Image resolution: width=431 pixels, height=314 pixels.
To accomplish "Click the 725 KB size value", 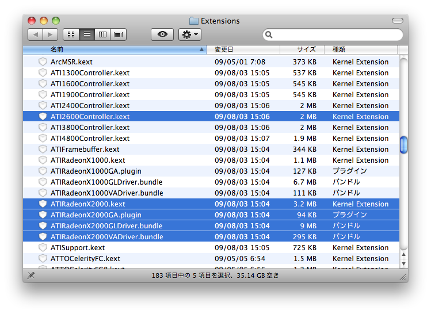I will 304,247.
